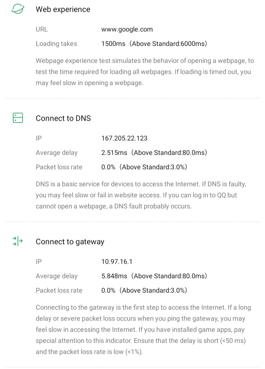Image resolution: width=265 pixels, height=369 pixels.
Task: Select the Connect to DNS heading
Action: click(63, 118)
